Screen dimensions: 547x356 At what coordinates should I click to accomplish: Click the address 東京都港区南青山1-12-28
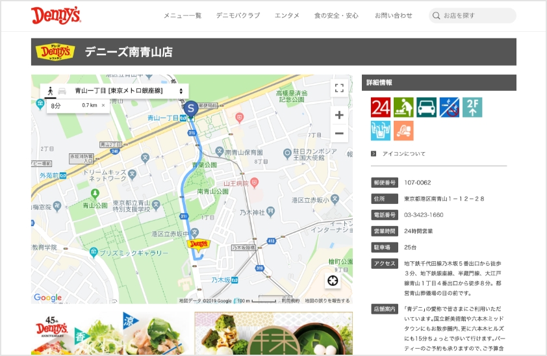[444, 199]
